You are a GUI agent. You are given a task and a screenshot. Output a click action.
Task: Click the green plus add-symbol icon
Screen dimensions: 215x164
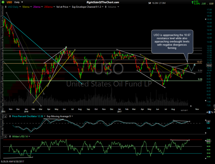coord(3,2)
